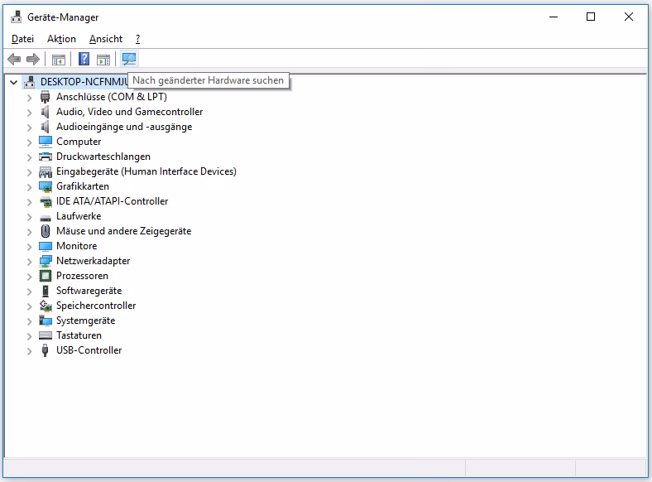Select Eingabegeräte (Human Interface Devices) entry

click(x=146, y=171)
